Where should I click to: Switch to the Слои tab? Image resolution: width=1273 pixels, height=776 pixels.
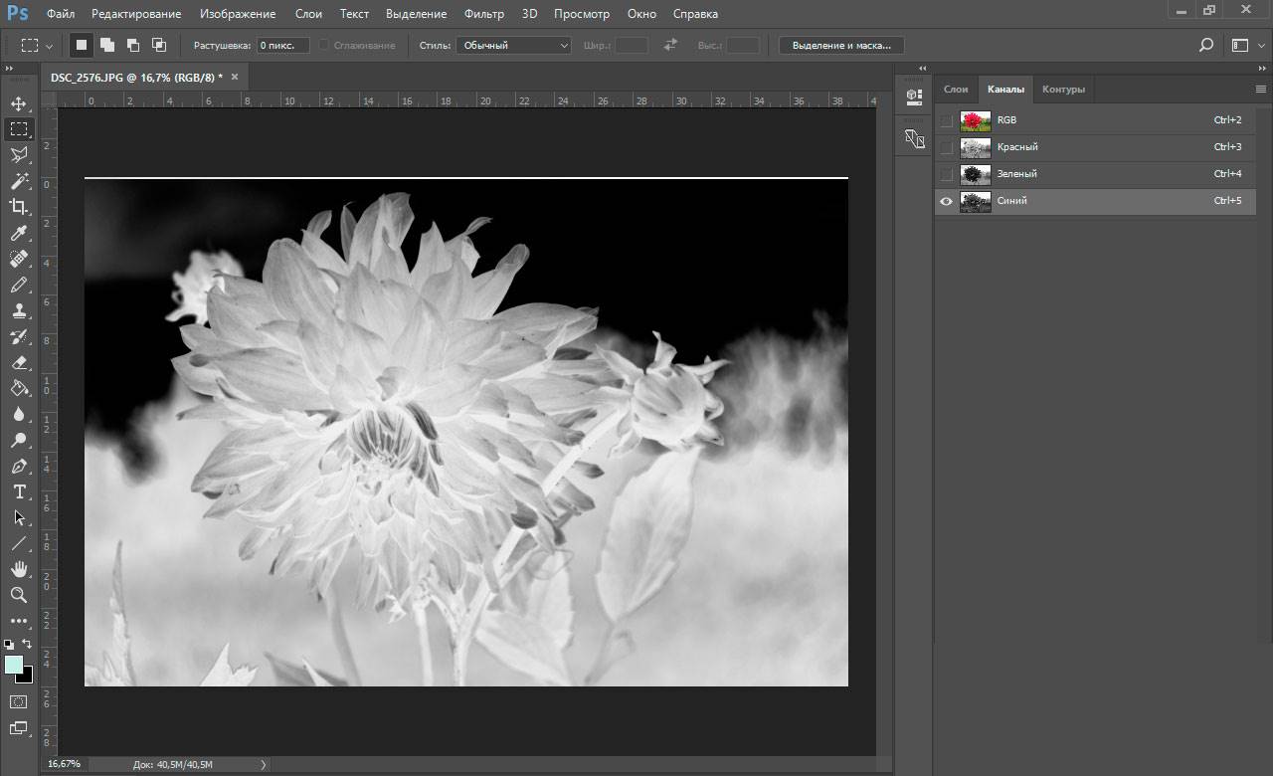956,89
